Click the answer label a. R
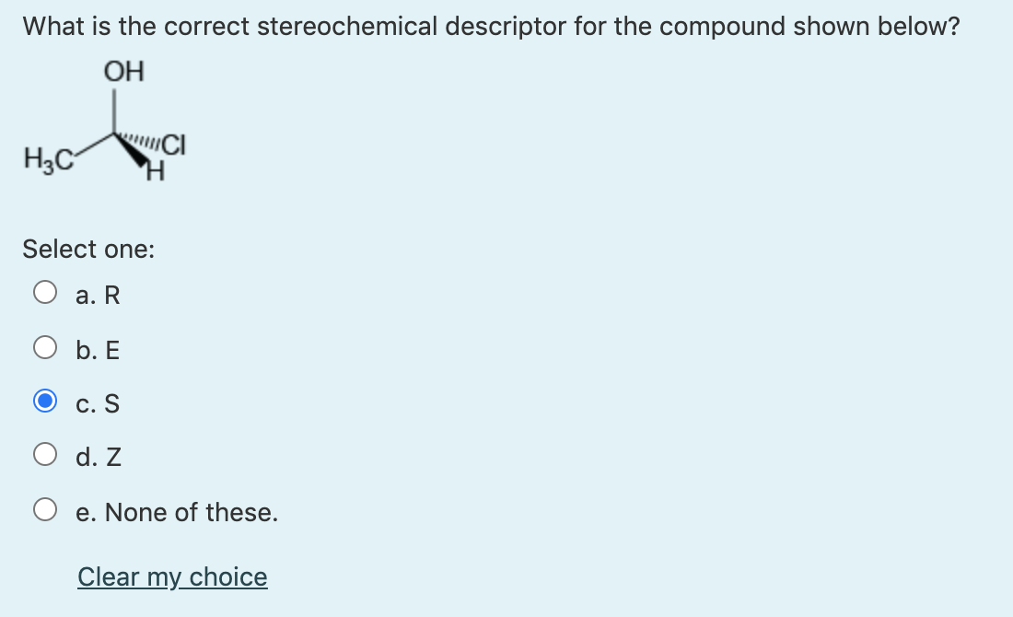The height and width of the screenshot is (617, 1013). click(x=95, y=296)
